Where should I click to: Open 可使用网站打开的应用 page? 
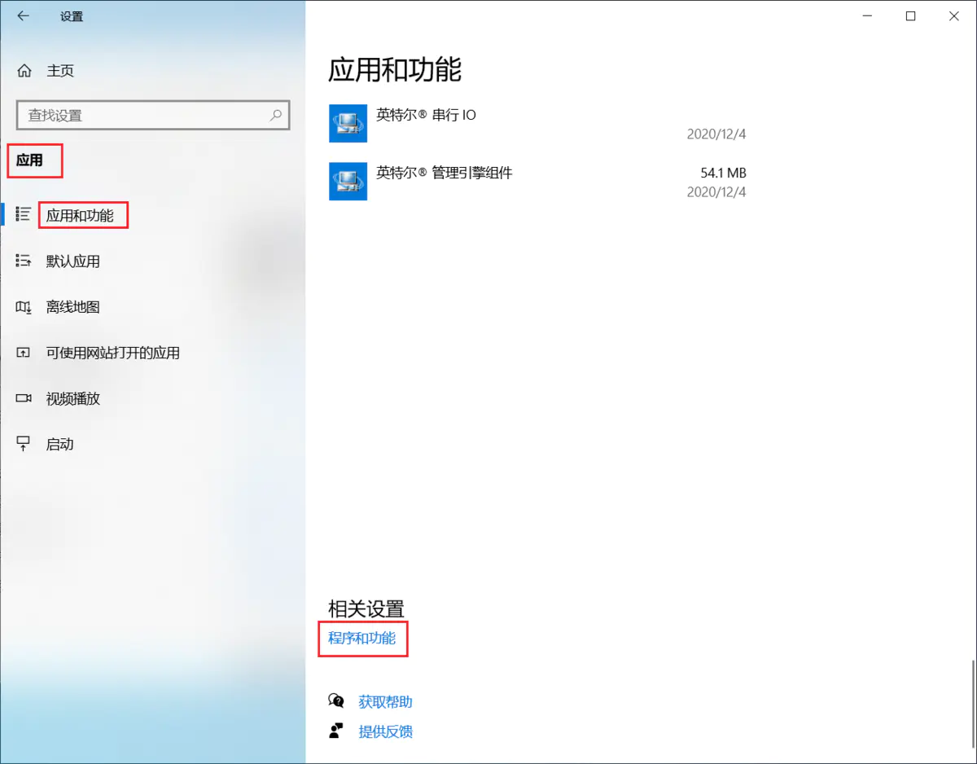coord(112,353)
